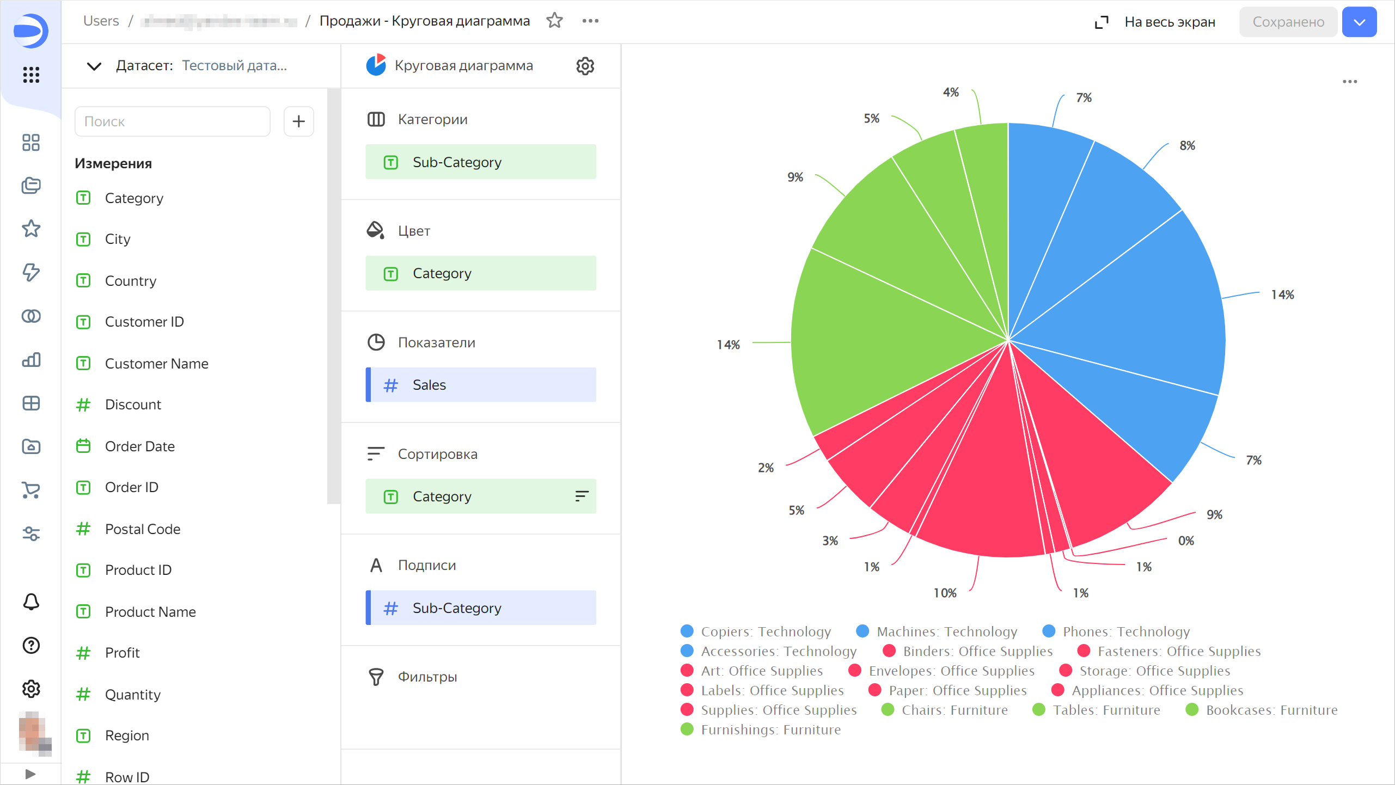The height and width of the screenshot is (785, 1395).
Task: Toggle sort direction on Category sort field
Action: pos(582,496)
